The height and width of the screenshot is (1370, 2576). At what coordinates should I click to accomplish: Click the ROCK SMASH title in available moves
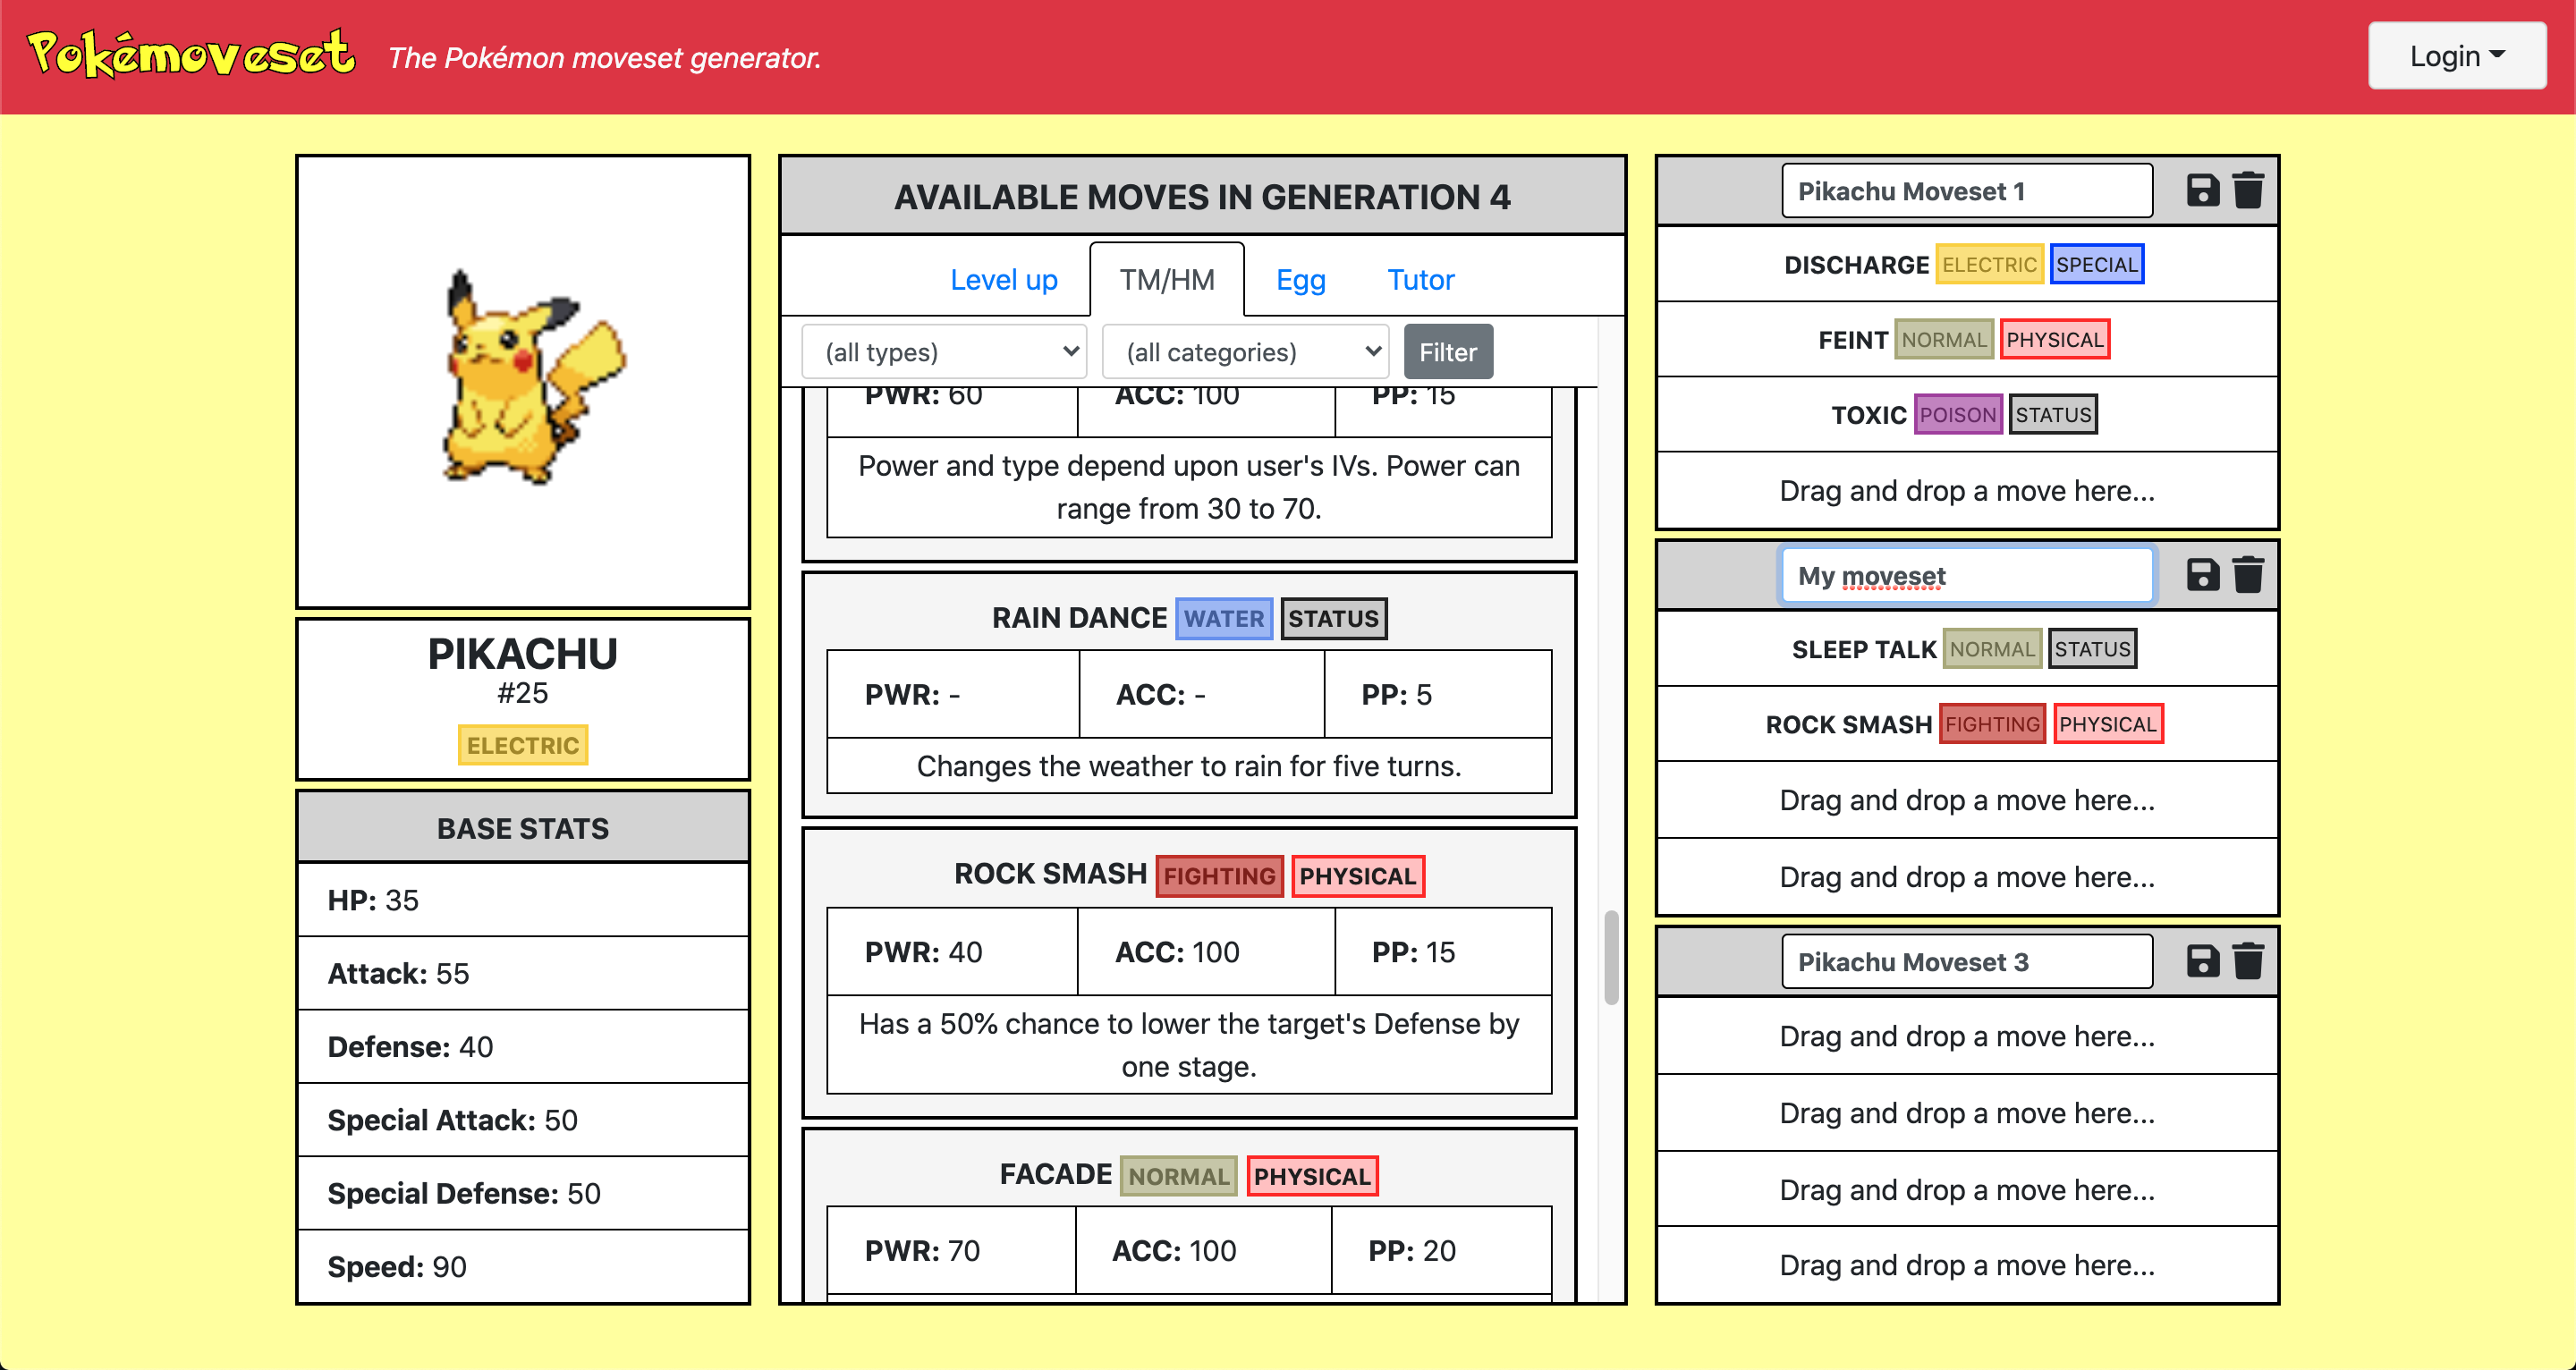[x=1050, y=874]
